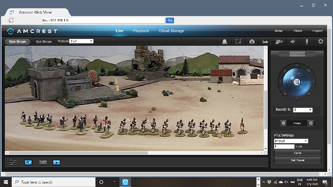This screenshot has height=187, width=333.
Task: Click the Go button beside address bar
Action: pos(170,20)
